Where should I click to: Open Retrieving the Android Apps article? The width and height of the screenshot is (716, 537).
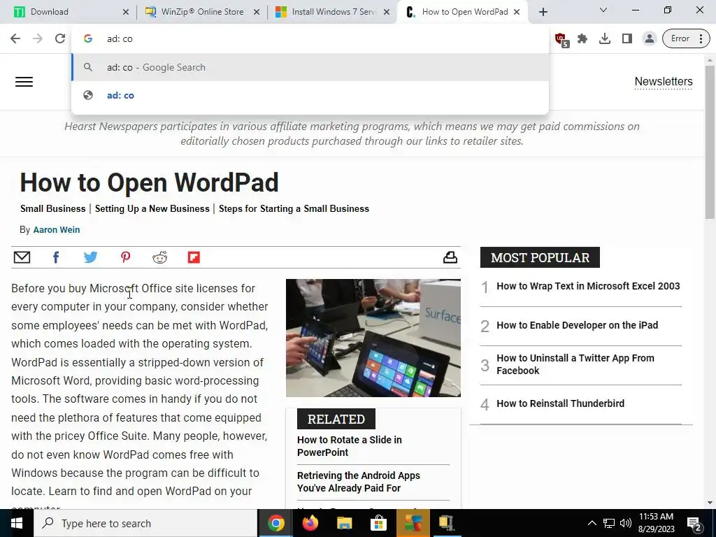(359, 482)
